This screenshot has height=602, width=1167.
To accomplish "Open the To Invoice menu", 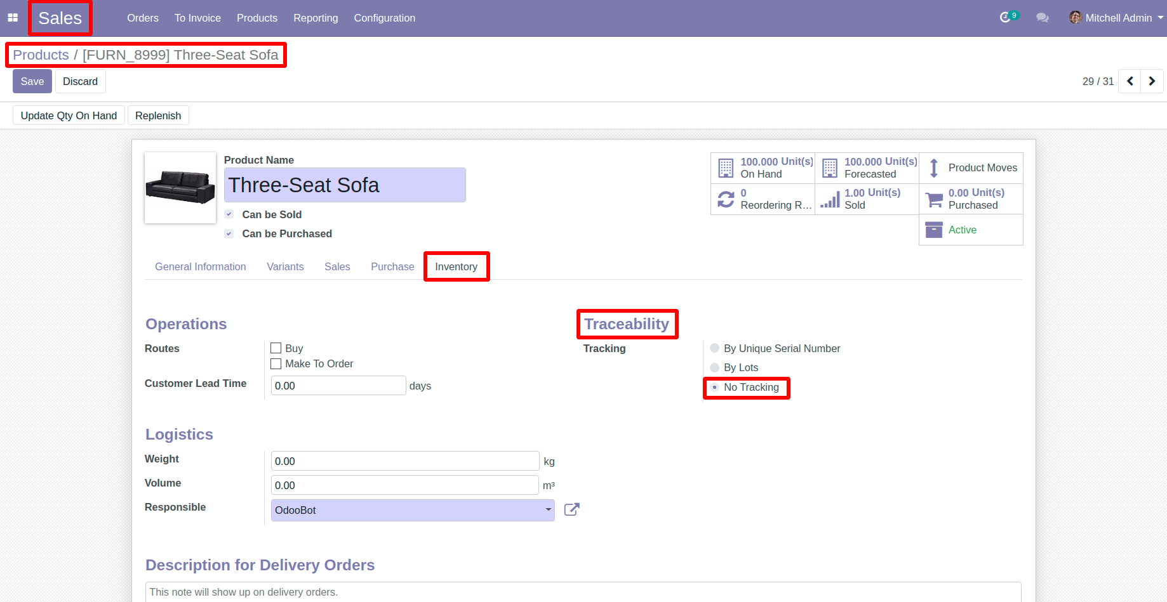I will tap(197, 18).
